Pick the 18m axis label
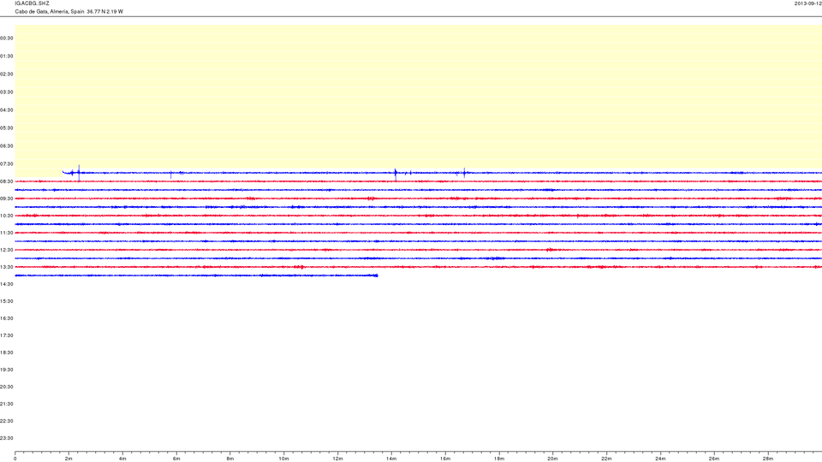This screenshot has width=822, height=462. pyautogui.click(x=499, y=459)
